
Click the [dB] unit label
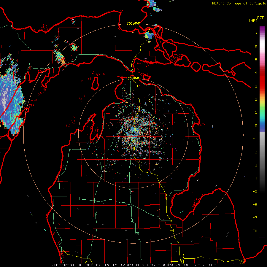click(253, 20)
